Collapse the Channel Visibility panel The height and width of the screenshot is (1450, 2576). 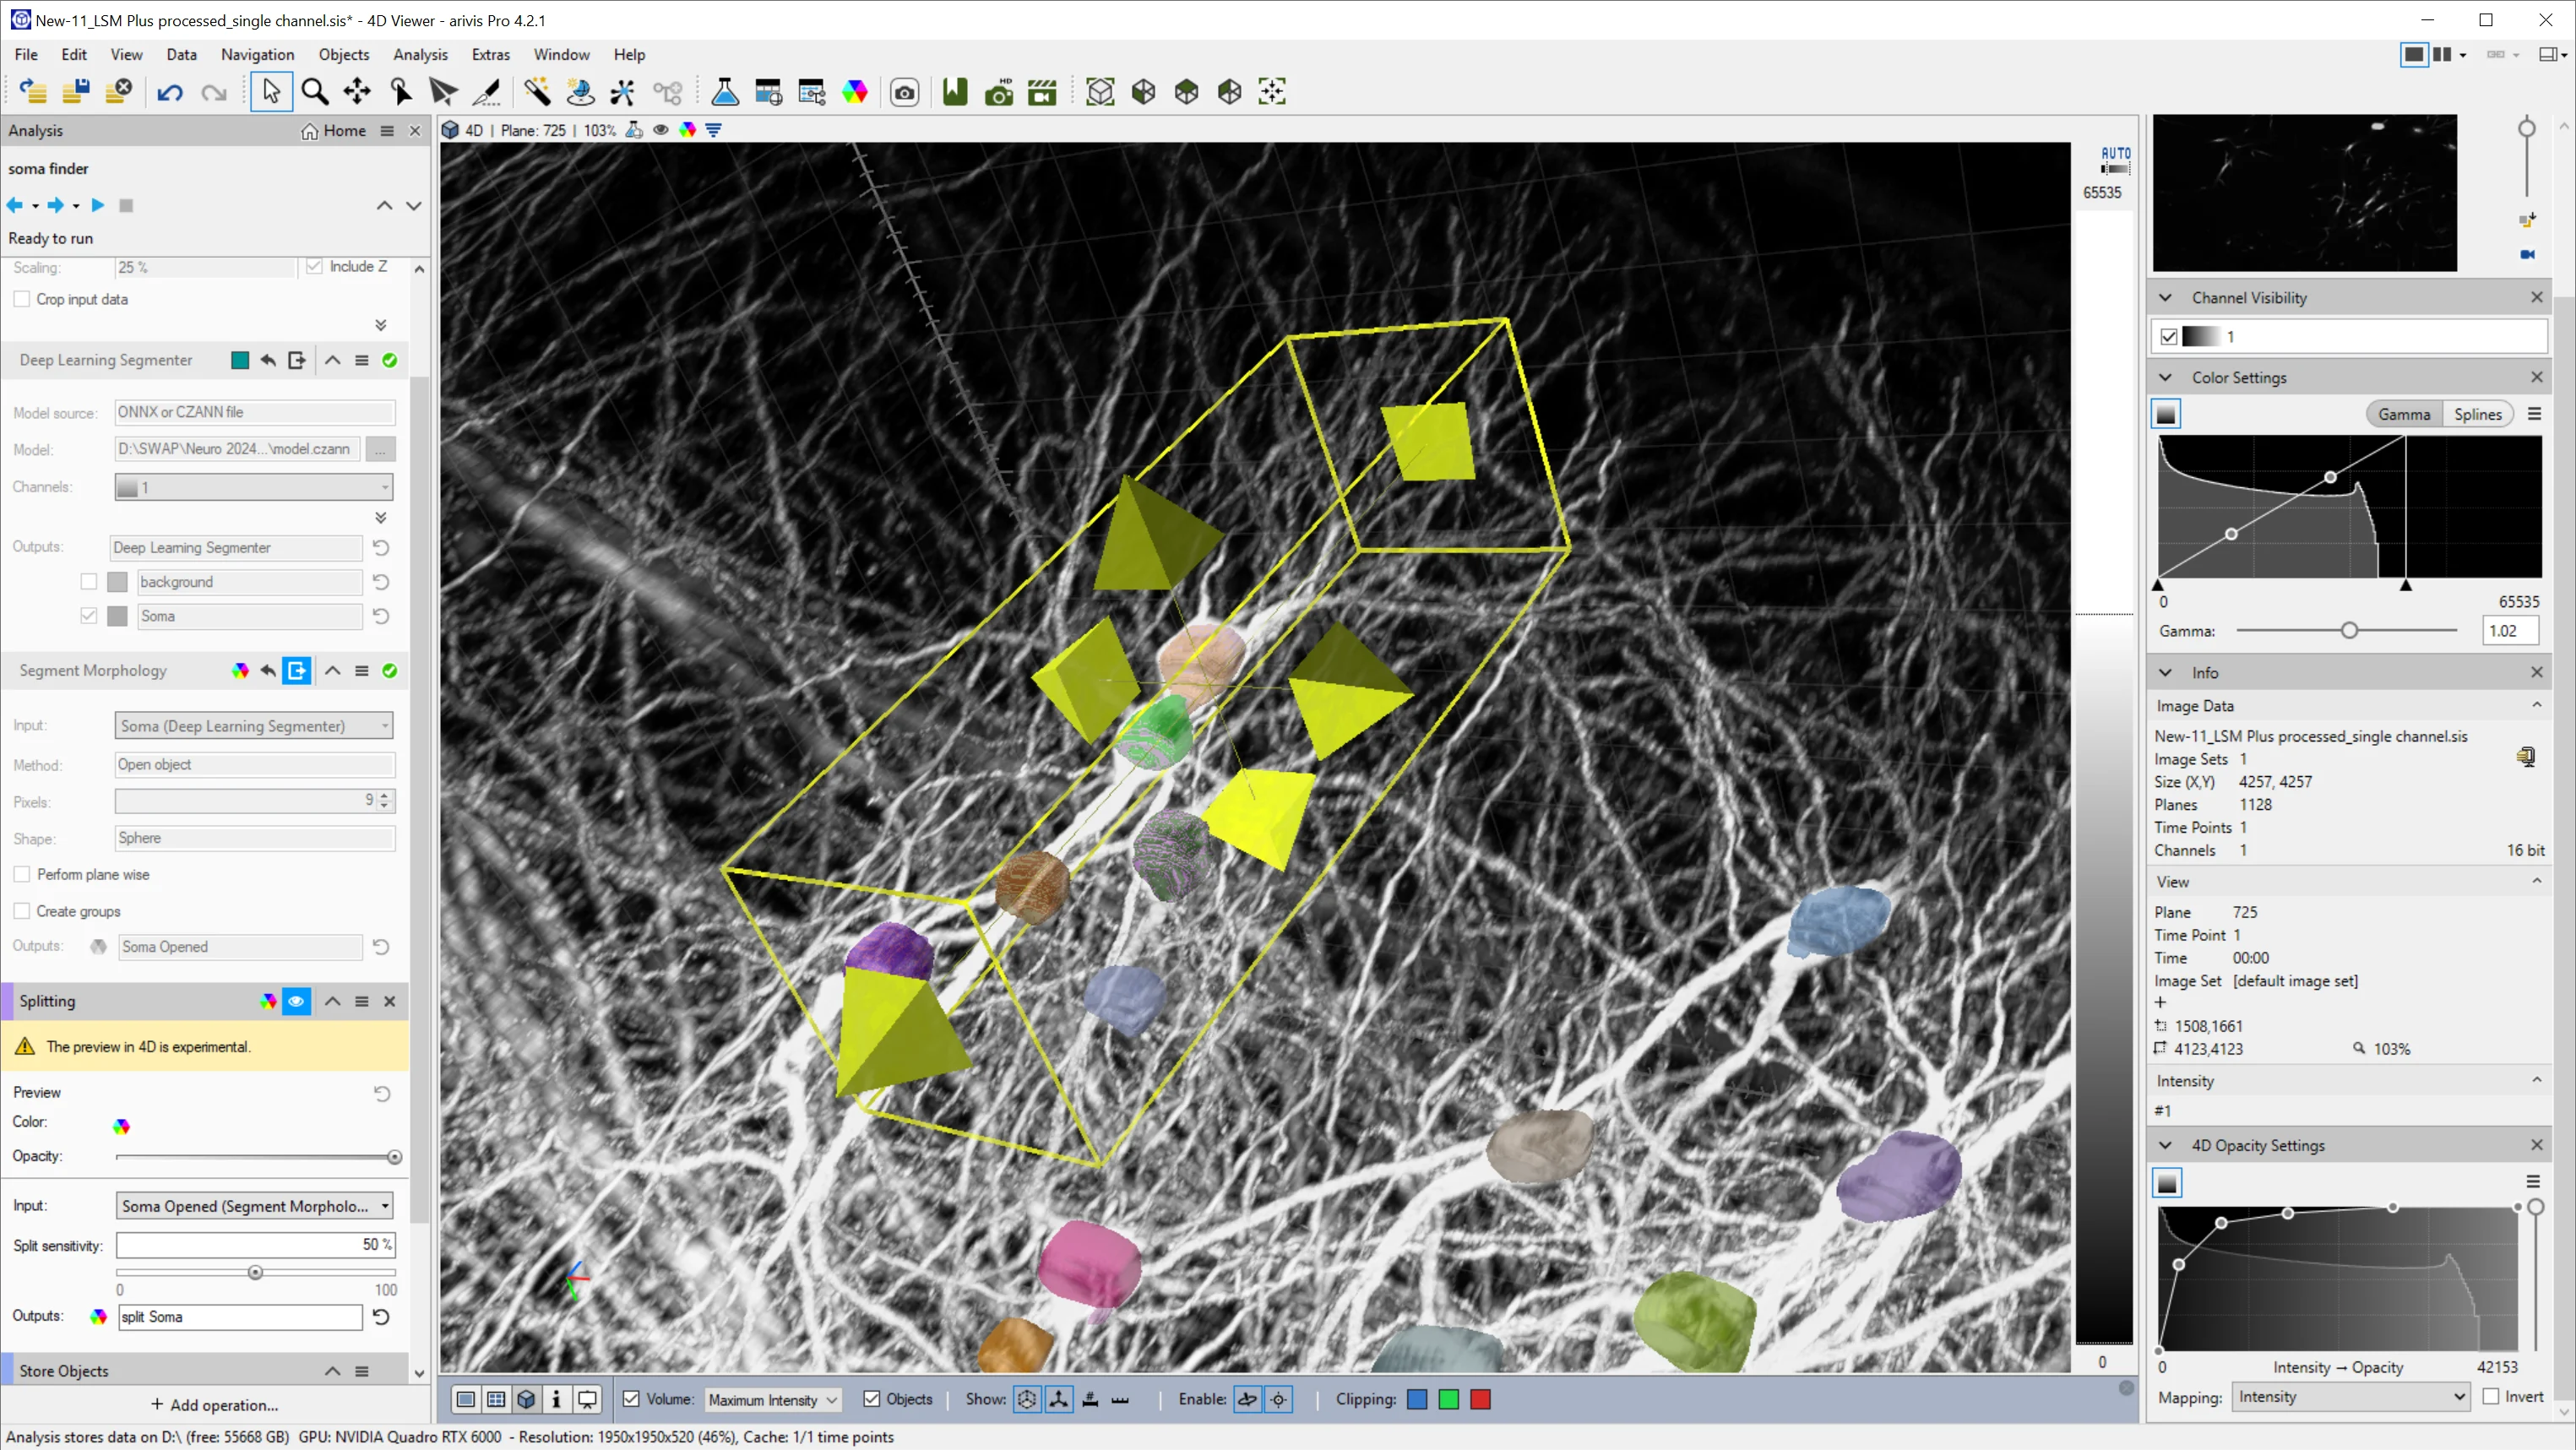point(2166,298)
